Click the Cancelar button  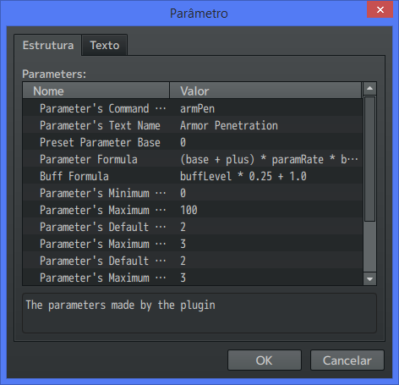point(347,360)
